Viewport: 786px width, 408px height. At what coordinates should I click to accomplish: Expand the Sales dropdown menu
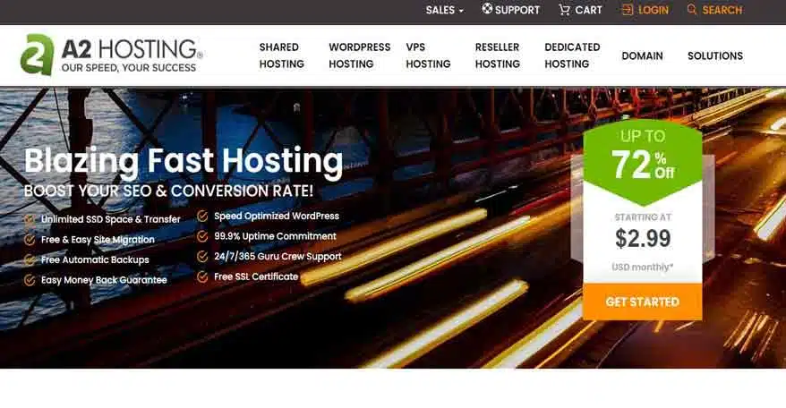(445, 10)
